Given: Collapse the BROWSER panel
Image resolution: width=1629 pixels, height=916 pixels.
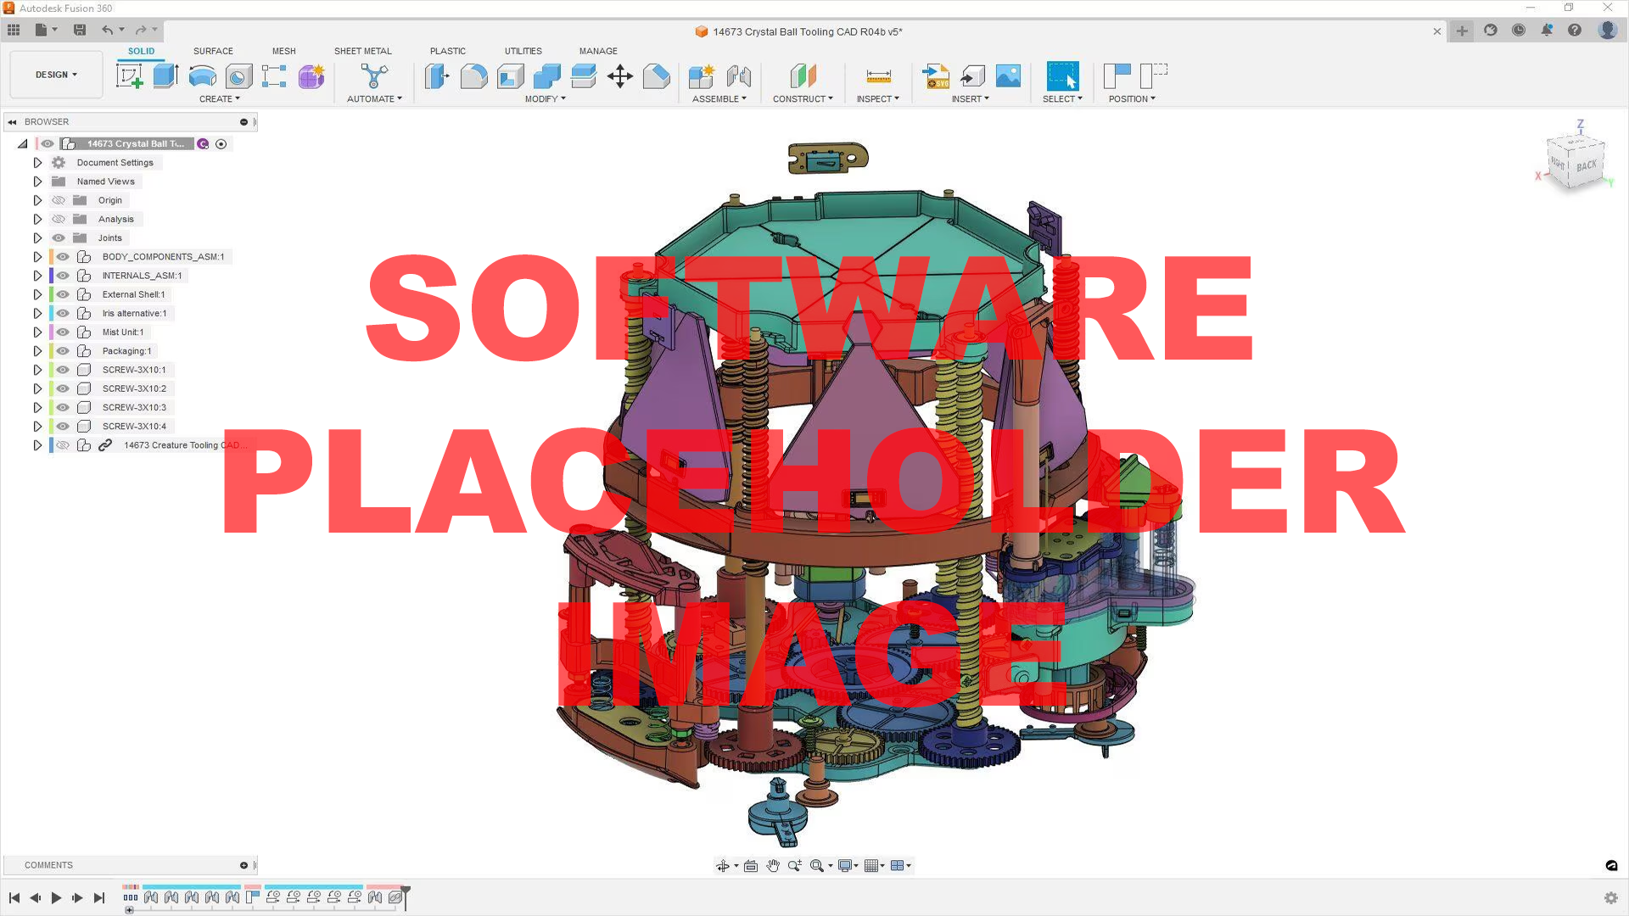Looking at the screenshot, I should 12,121.
